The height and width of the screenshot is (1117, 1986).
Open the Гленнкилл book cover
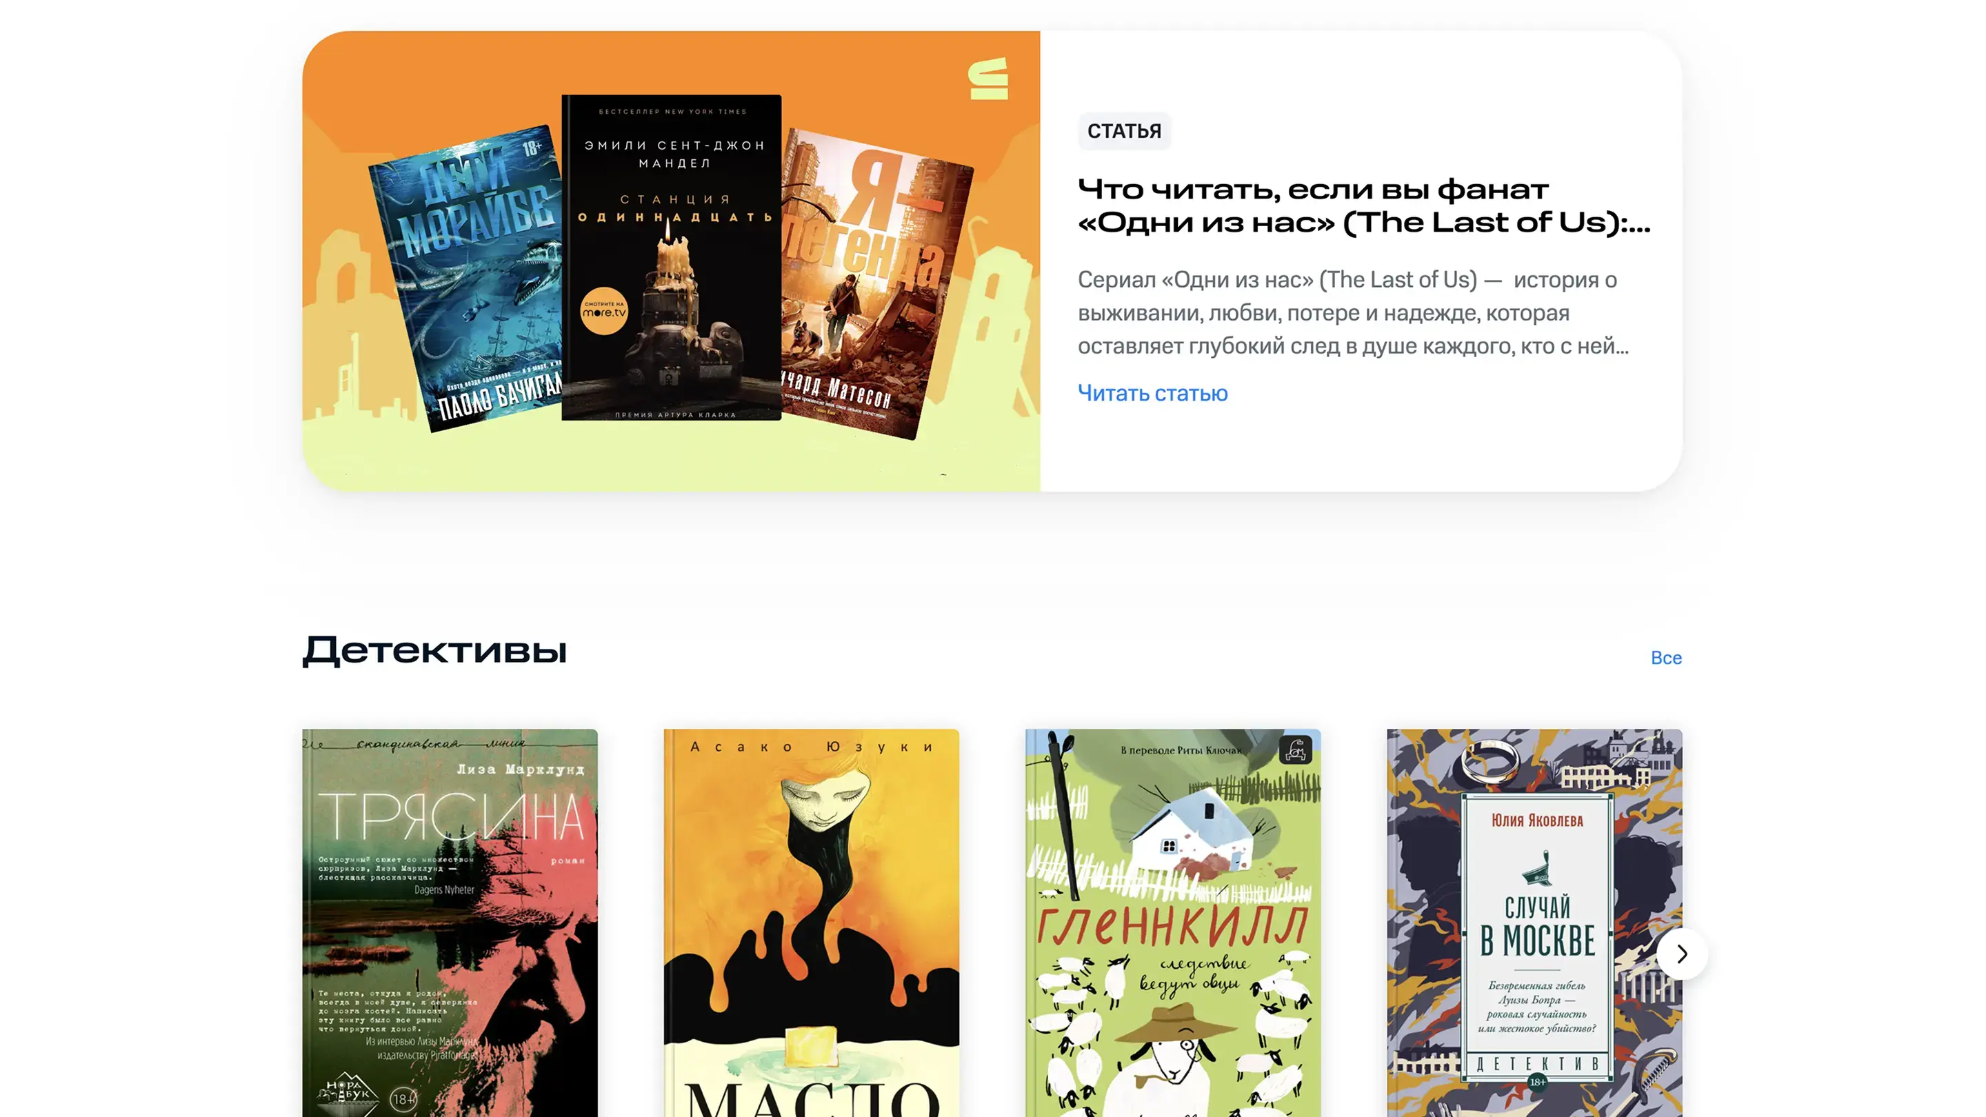pos(1172,923)
